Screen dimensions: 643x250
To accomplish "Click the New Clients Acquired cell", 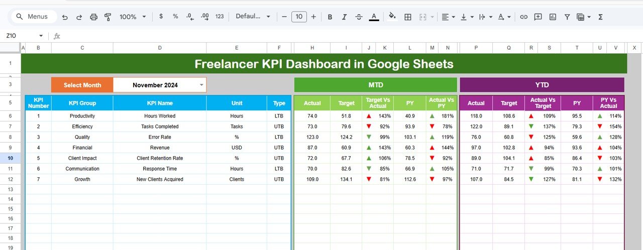I will coord(160,179).
